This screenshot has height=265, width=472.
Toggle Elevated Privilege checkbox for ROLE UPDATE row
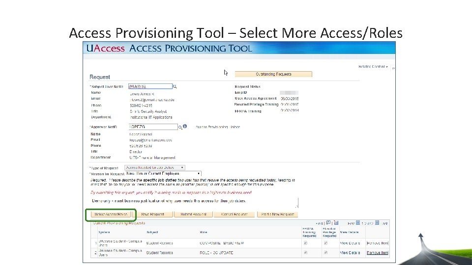coord(325,253)
